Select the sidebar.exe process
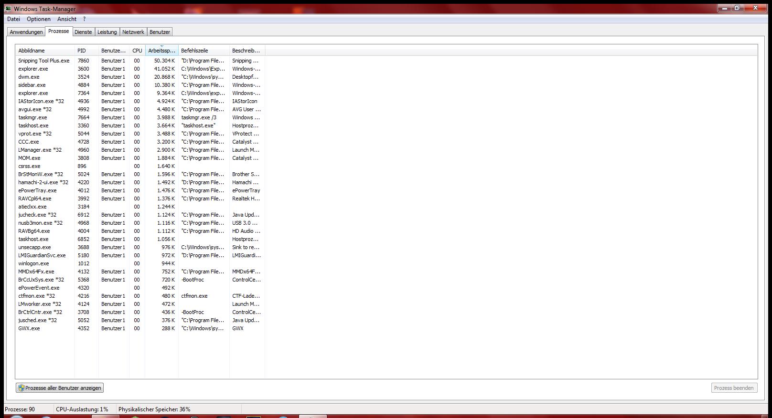 point(140,85)
